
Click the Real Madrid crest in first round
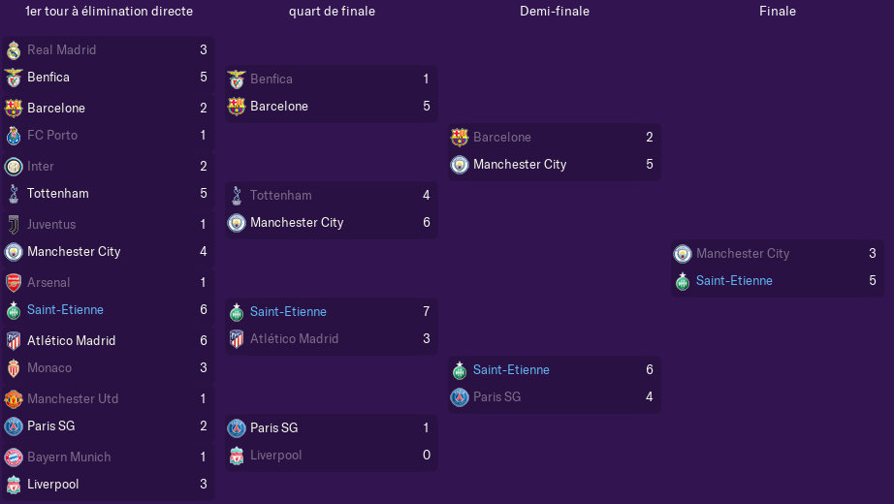click(x=14, y=50)
